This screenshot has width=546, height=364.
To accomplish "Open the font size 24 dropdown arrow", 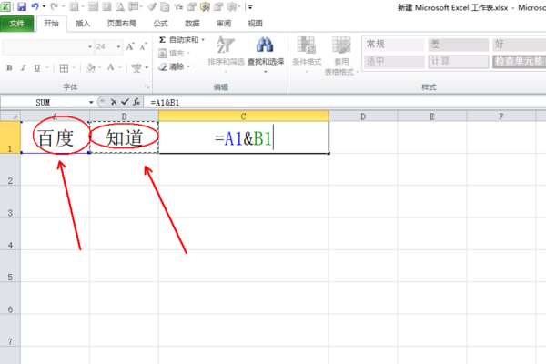I will 118,46.
